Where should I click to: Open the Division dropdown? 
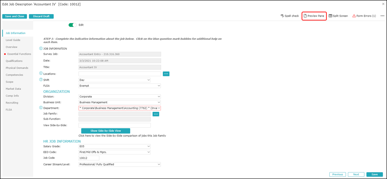(120, 97)
